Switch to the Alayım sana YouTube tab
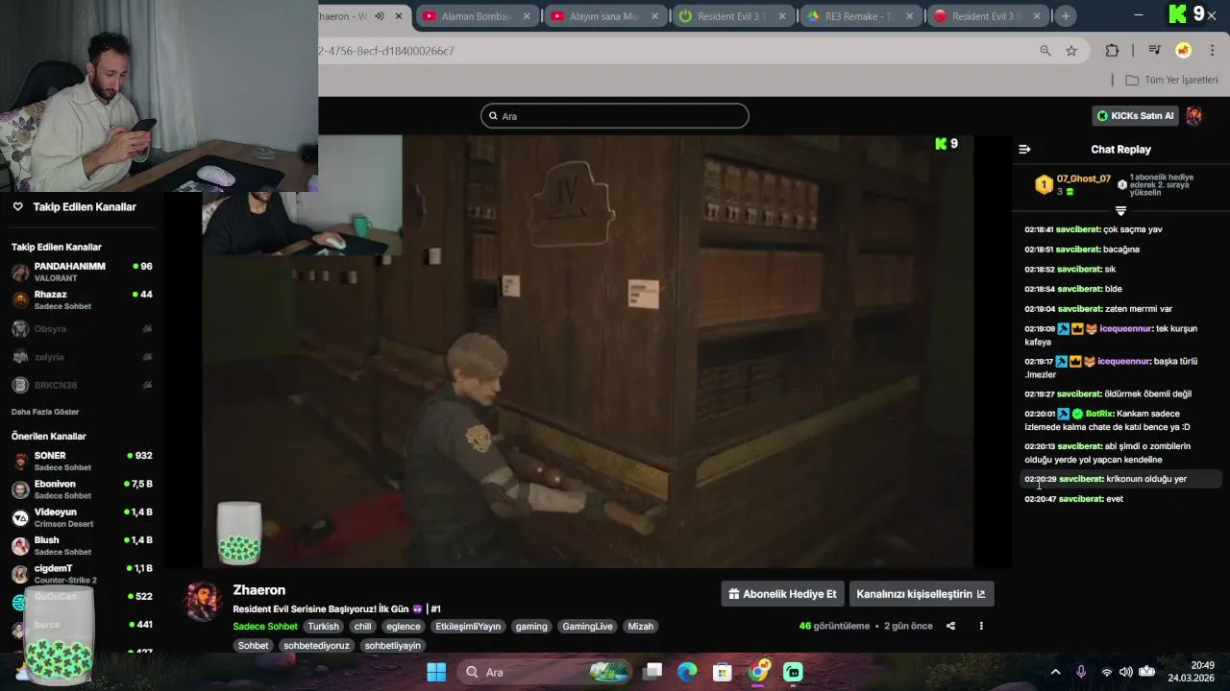This screenshot has width=1230, height=691. [x=604, y=16]
